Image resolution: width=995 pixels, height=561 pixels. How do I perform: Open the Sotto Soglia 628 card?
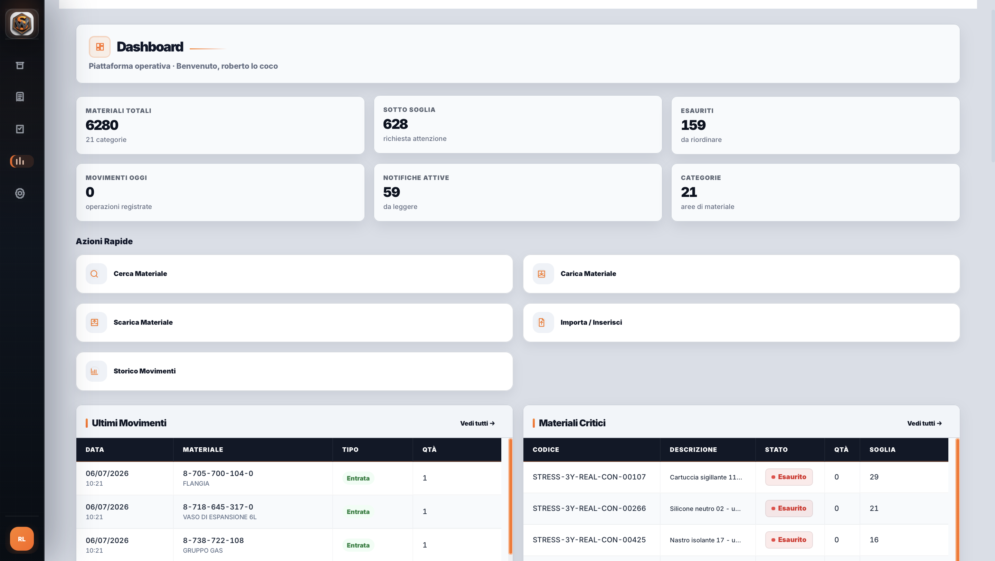tap(518, 124)
